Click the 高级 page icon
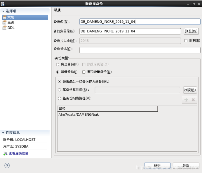 point(4,23)
